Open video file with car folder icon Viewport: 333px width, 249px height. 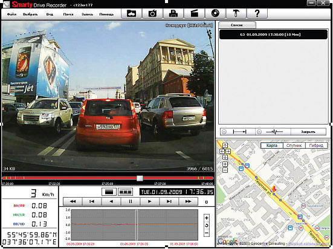131,13
